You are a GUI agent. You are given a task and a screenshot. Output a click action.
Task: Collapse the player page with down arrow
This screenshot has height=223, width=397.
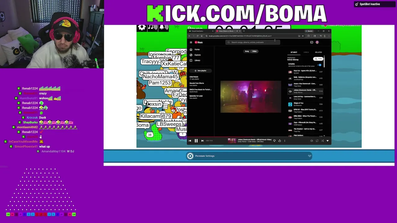(x=328, y=141)
